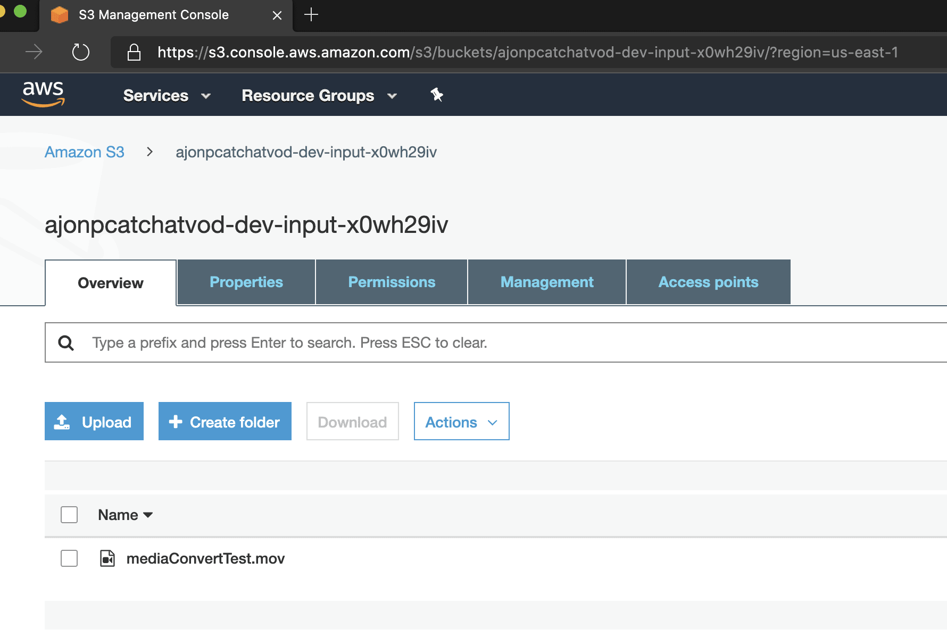The height and width of the screenshot is (637, 947).
Task: Click the browser reload icon
Action: tap(81, 52)
